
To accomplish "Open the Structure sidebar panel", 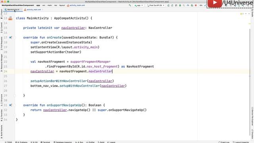I will (x=2, y=100).
